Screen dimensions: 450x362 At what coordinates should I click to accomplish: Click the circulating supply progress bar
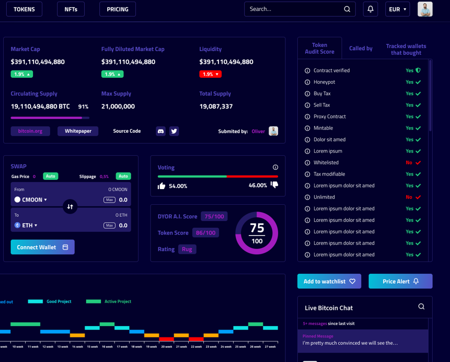[50, 118]
